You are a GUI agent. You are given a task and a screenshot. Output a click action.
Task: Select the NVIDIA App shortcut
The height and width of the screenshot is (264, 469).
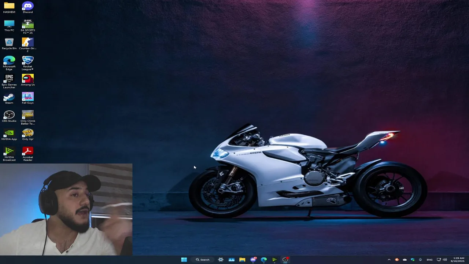tap(9, 134)
